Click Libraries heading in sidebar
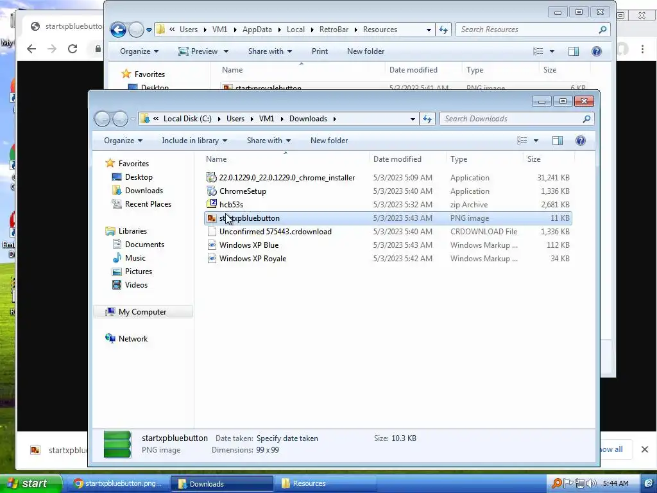657x493 pixels. 132,231
